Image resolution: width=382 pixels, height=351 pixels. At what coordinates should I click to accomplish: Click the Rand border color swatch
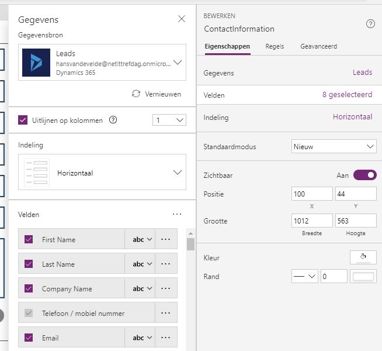click(x=363, y=276)
